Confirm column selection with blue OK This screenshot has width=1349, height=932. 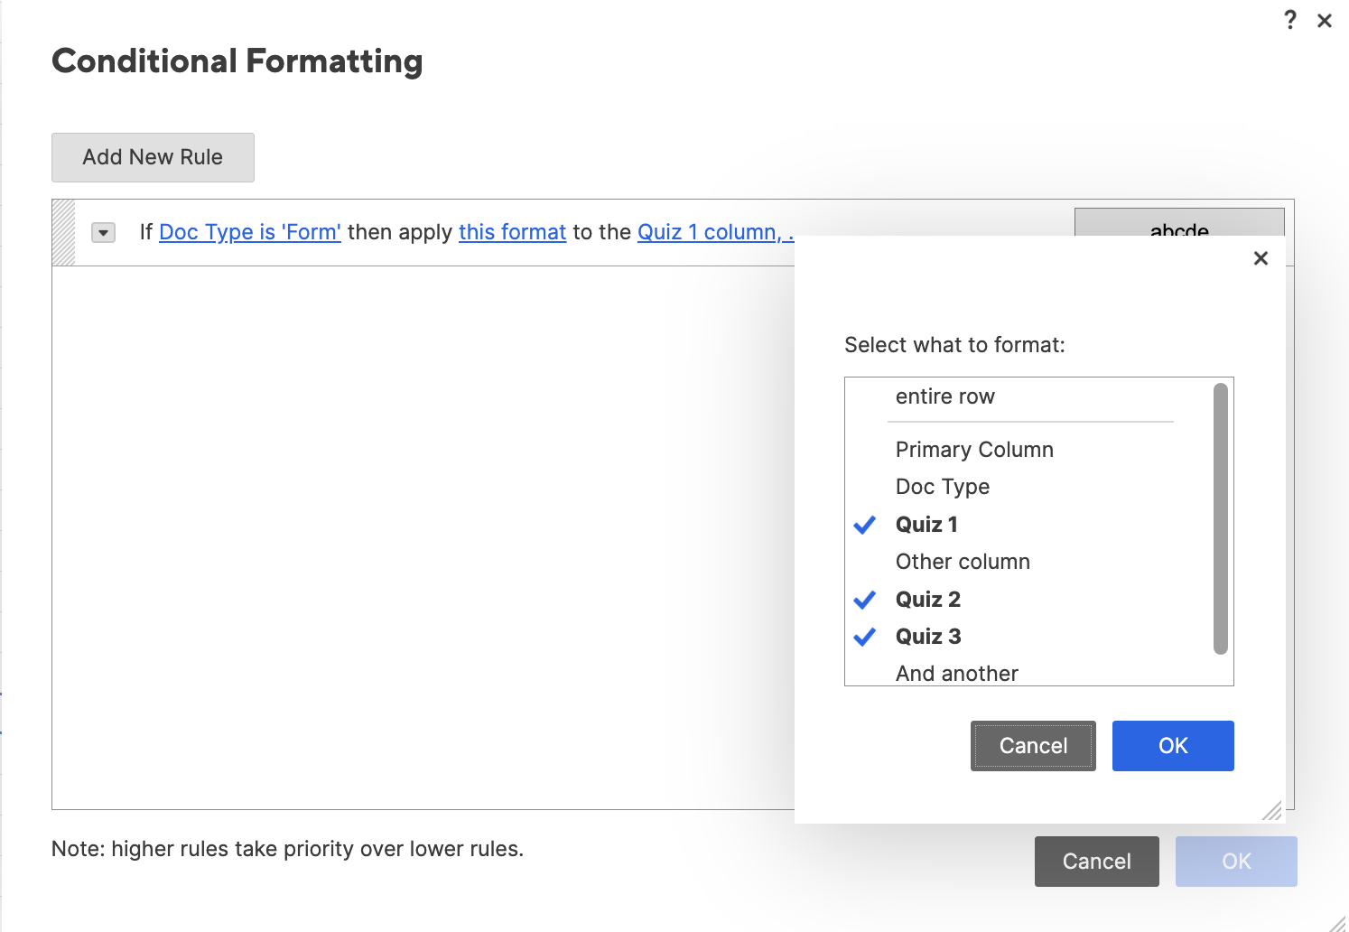tap(1173, 746)
